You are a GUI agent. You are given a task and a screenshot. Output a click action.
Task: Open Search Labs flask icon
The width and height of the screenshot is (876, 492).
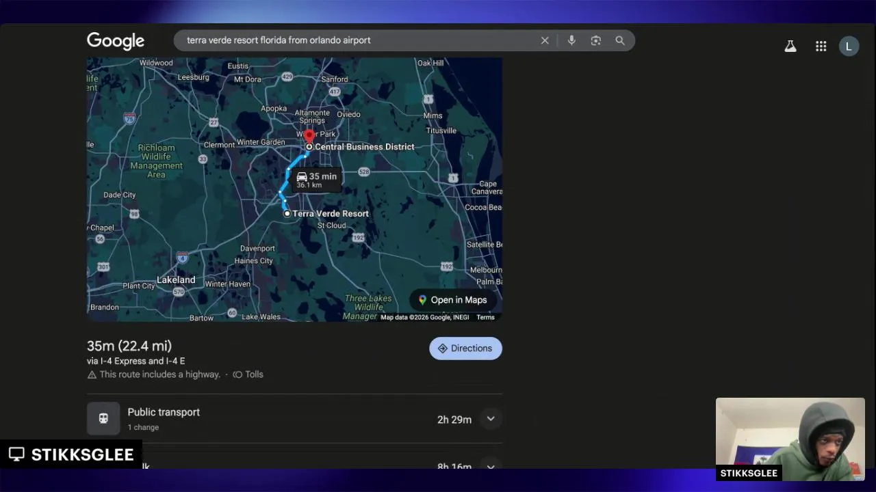(x=790, y=46)
